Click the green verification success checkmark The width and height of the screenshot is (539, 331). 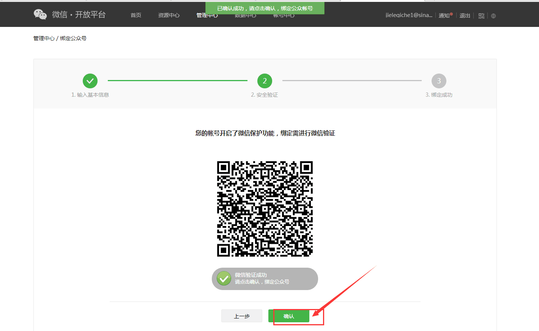click(x=224, y=279)
